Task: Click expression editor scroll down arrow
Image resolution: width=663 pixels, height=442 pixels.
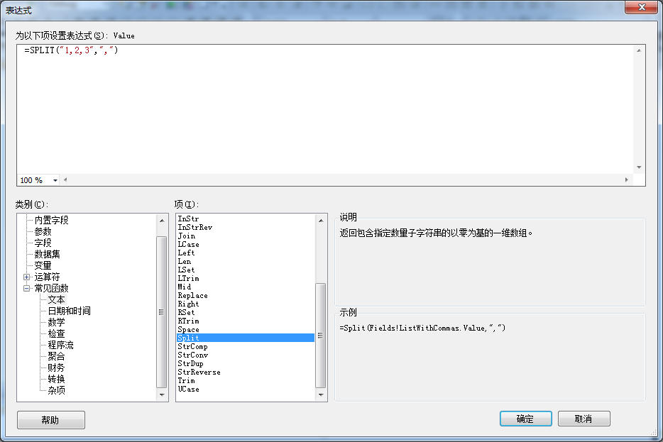Action: [639, 167]
